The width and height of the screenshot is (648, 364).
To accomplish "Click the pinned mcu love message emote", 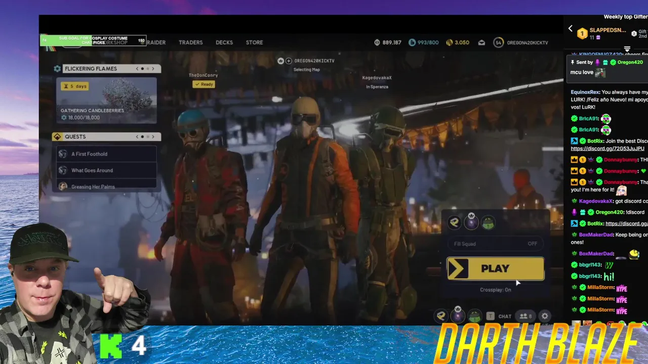I will tap(600, 72).
